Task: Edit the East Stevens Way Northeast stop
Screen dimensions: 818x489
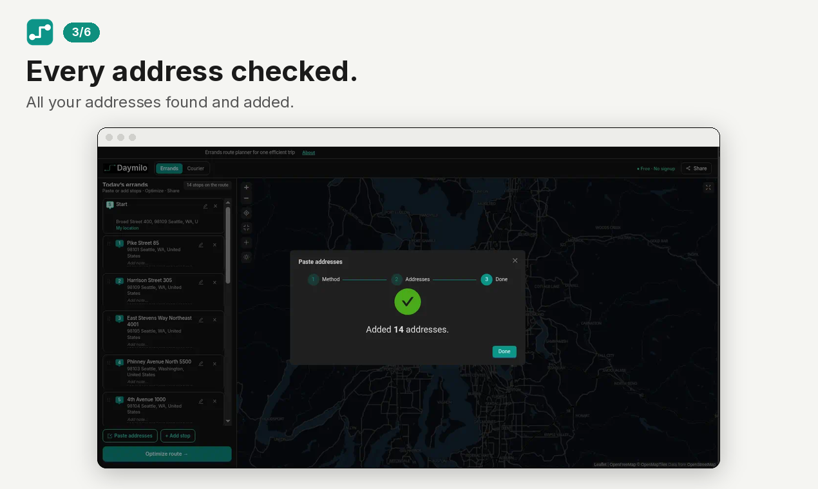Action: click(x=201, y=320)
